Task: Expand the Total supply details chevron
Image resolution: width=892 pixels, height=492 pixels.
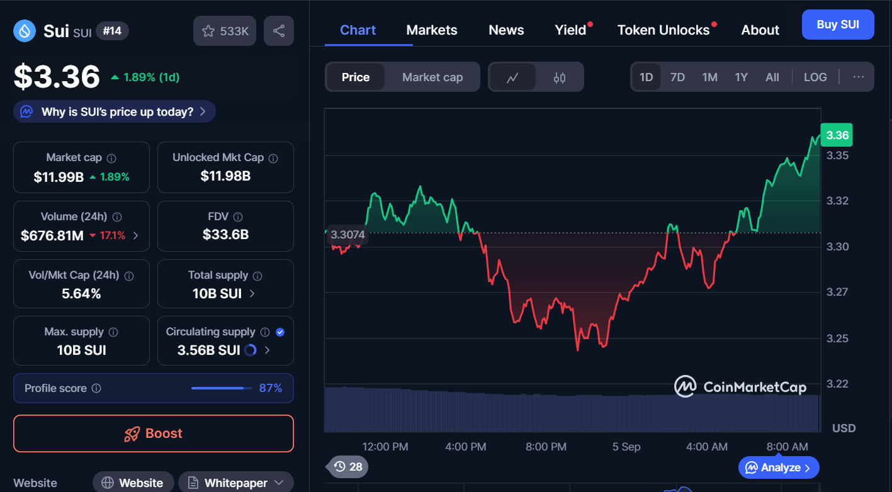Action: tap(252, 294)
